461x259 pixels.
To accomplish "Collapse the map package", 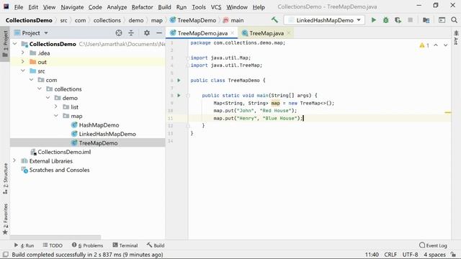I will [56, 116].
